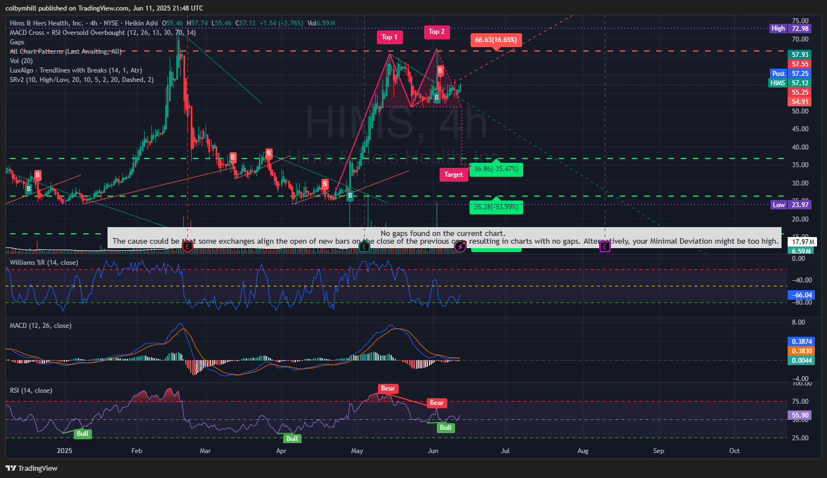Select the All Chart Patterns indicator legend
827x478 pixels.
(65, 52)
